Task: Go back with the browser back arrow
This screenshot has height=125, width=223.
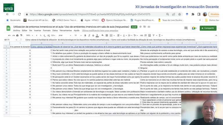Action: point(7,14)
